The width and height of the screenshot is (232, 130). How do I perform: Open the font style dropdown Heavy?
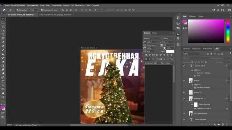point(168,39)
